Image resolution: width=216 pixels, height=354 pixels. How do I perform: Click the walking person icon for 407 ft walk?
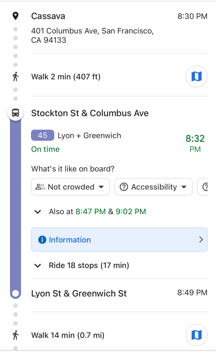pyautogui.click(x=15, y=76)
